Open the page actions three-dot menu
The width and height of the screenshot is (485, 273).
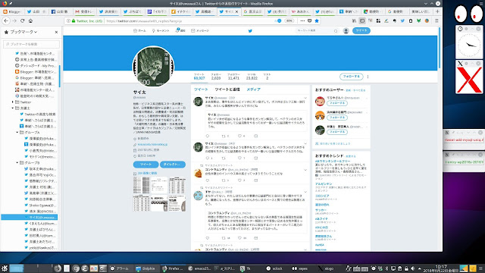click(x=302, y=20)
